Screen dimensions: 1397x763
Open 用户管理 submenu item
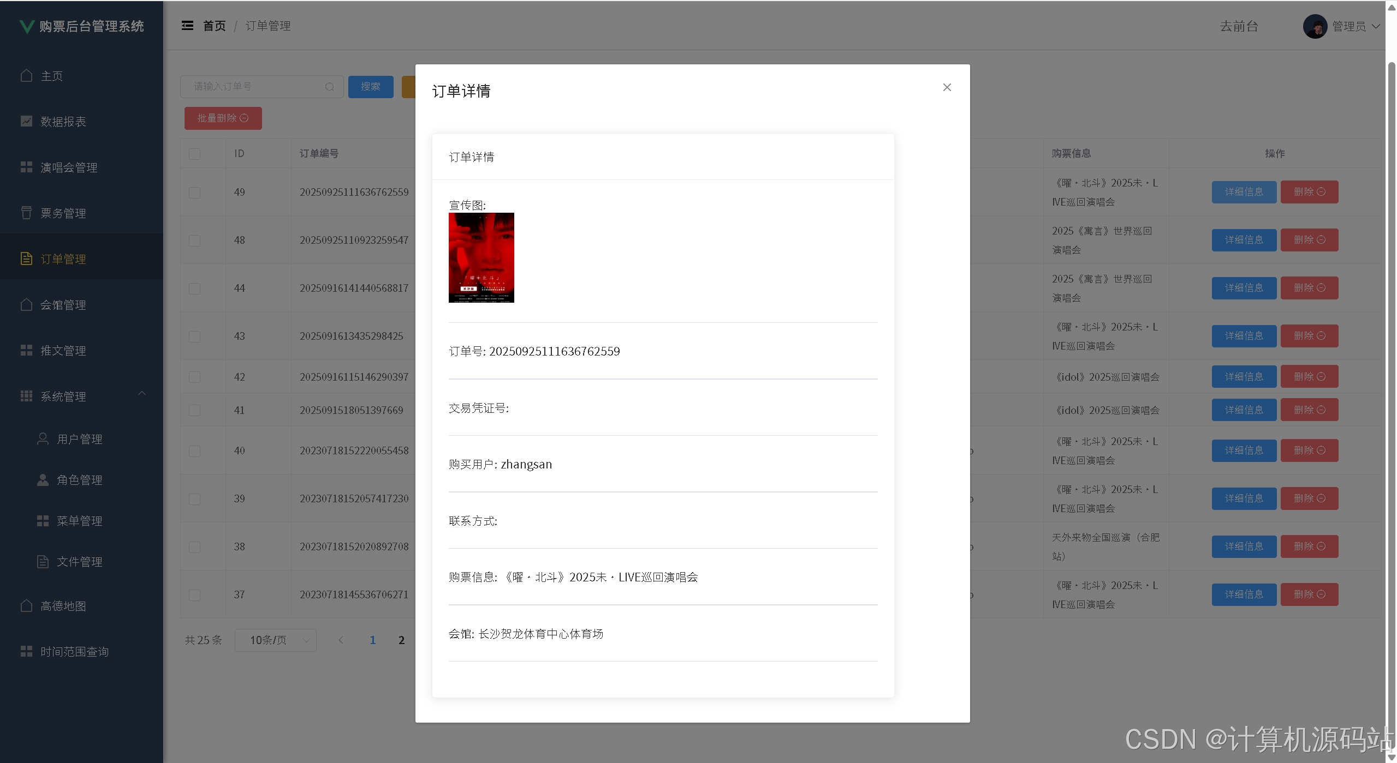82,439
